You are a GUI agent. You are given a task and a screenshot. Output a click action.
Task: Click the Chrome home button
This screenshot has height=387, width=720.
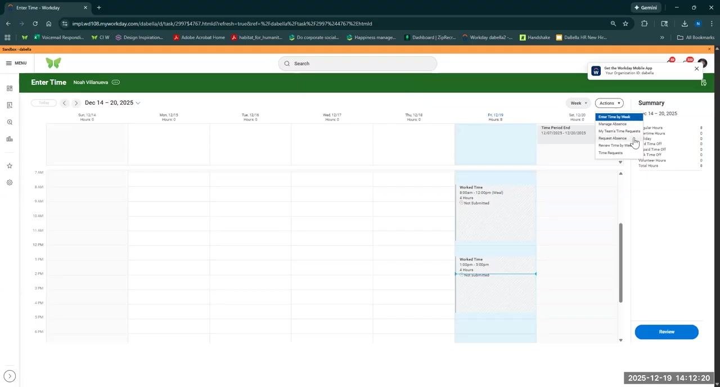click(49, 24)
